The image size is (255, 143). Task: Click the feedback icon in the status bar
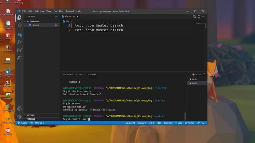(198, 123)
